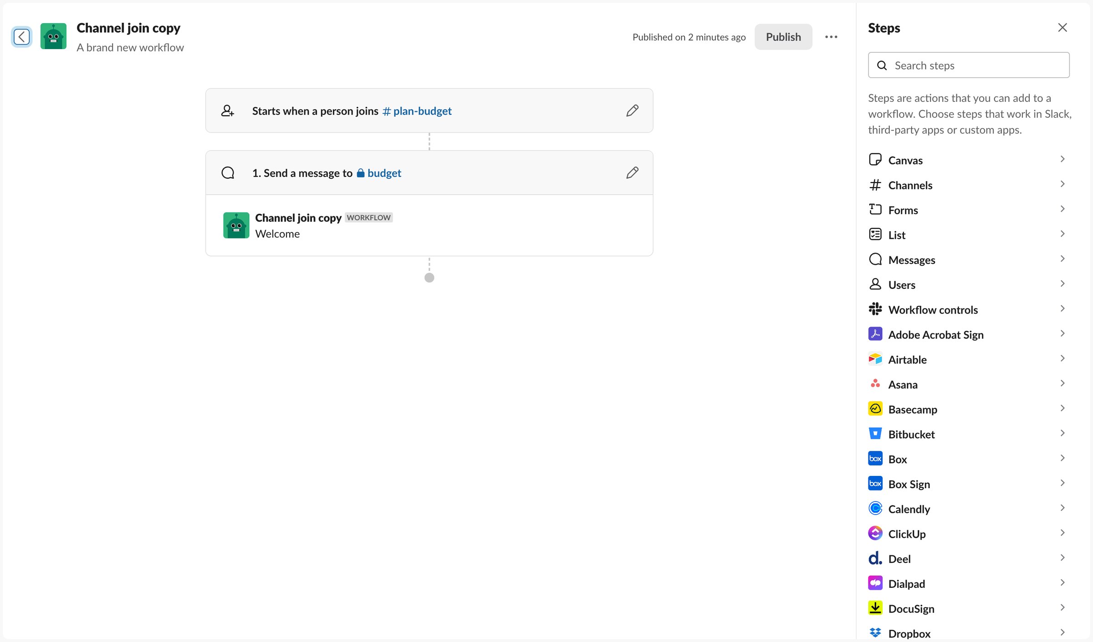Image resolution: width=1093 pixels, height=642 pixels.
Task: Select the Box Sign icon
Action: (x=875, y=483)
